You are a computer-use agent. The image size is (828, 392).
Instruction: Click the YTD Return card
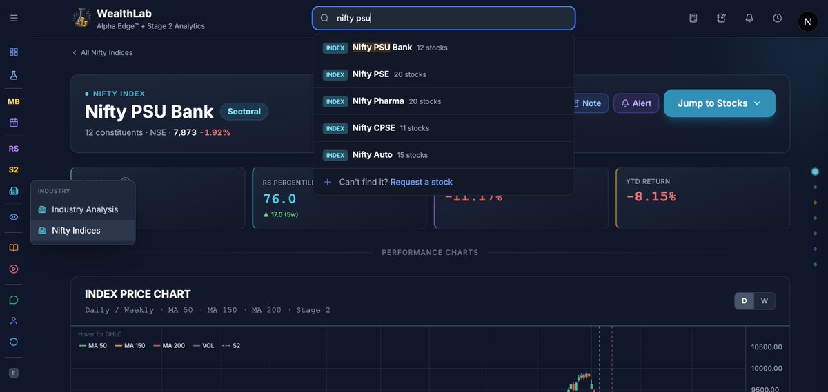click(x=702, y=198)
